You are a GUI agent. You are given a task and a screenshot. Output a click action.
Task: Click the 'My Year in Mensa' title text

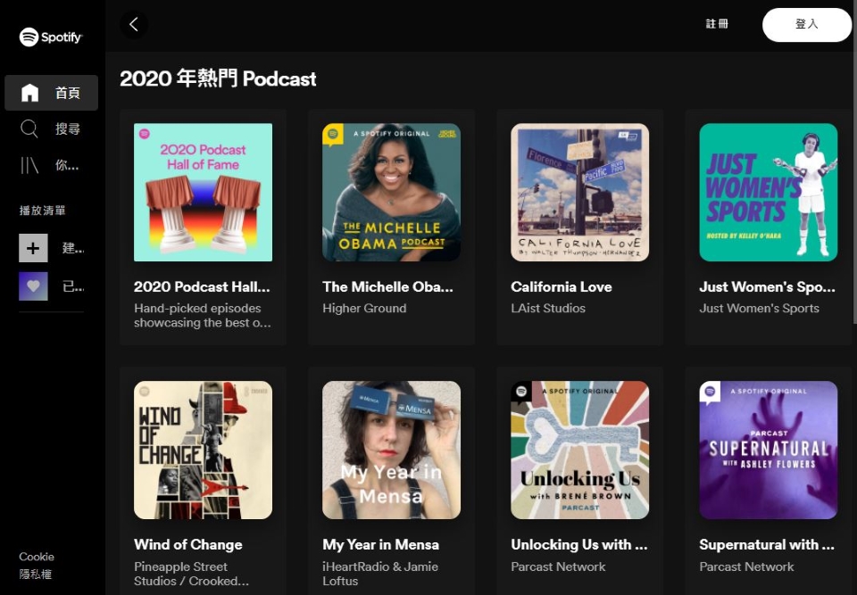(x=380, y=545)
